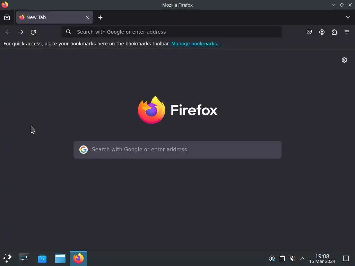The width and height of the screenshot is (355, 266).
Task: Save to Pocket icon
Action: click(309, 32)
